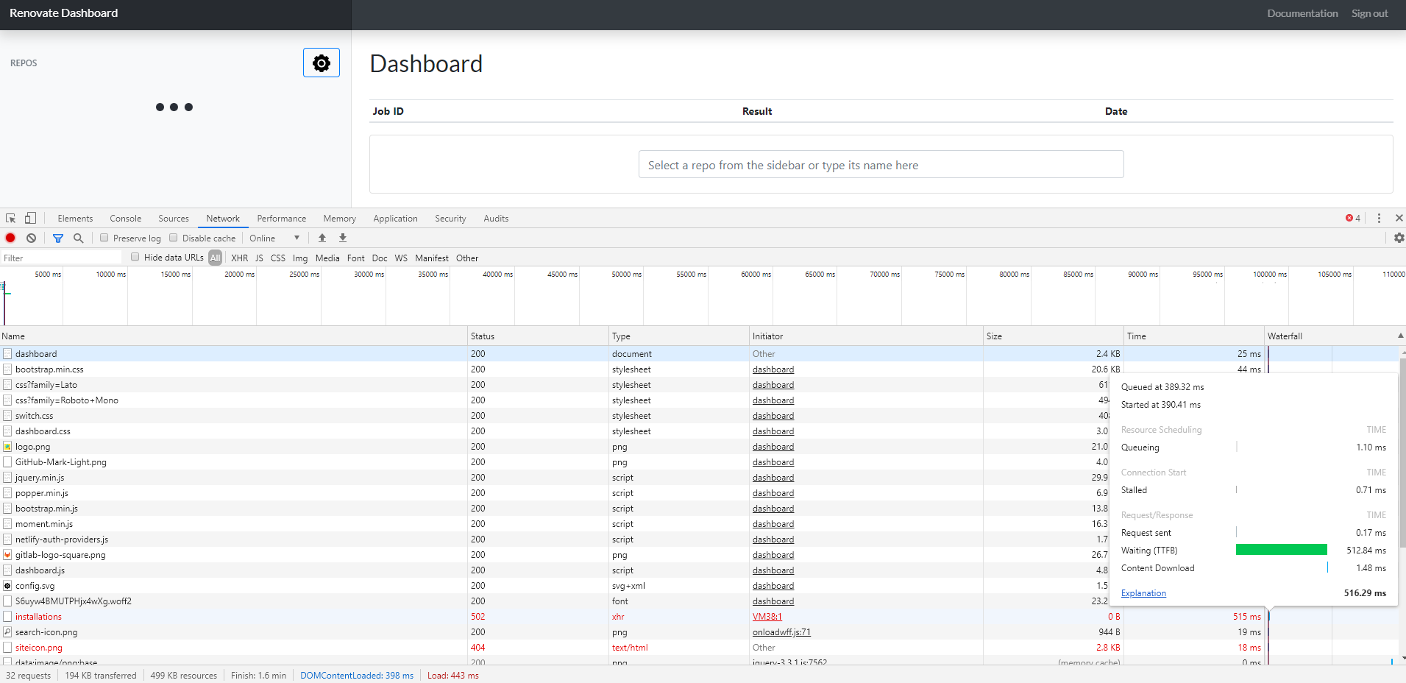This screenshot has height=683, width=1406.
Task: Uncheck Hide data URLs
Action: pyautogui.click(x=135, y=257)
